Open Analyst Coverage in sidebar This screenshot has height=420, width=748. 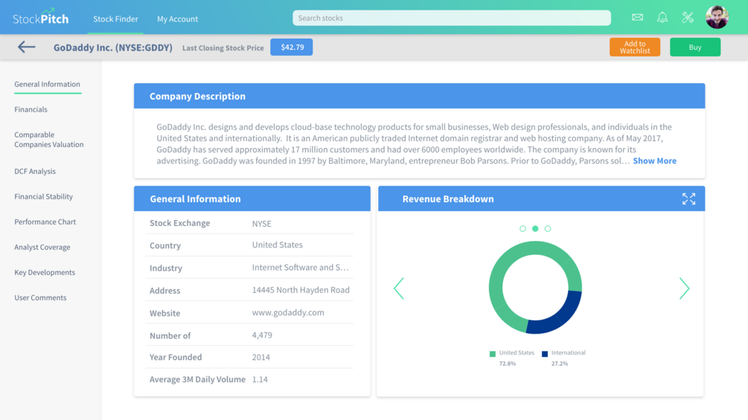tap(42, 247)
